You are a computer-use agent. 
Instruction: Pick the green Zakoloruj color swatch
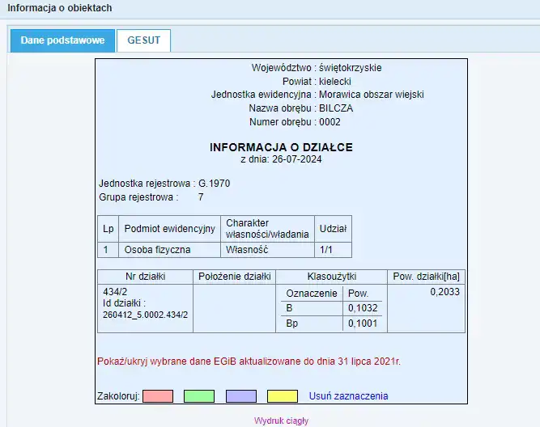pyautogui.click(x=199, y=396)
